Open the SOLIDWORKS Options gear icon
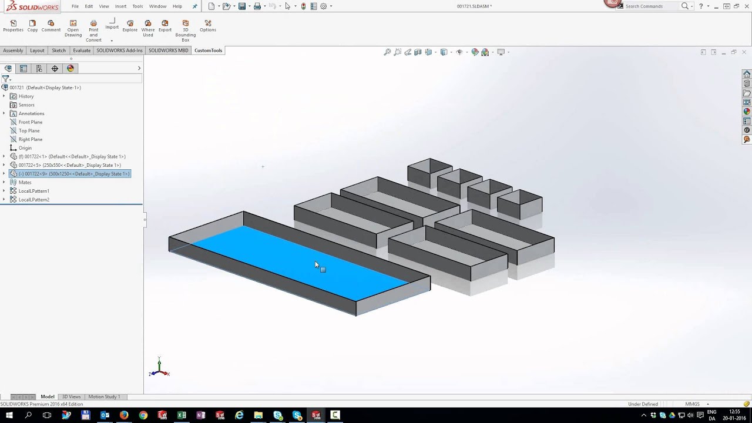The height and width of the screenshot is (423, 752). pos(324,6)
